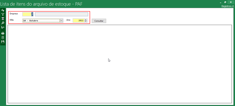This screenshot has width=235, height=106.
Task: Decrease Ano with the down arrow
Action: (x=86, y=21)
